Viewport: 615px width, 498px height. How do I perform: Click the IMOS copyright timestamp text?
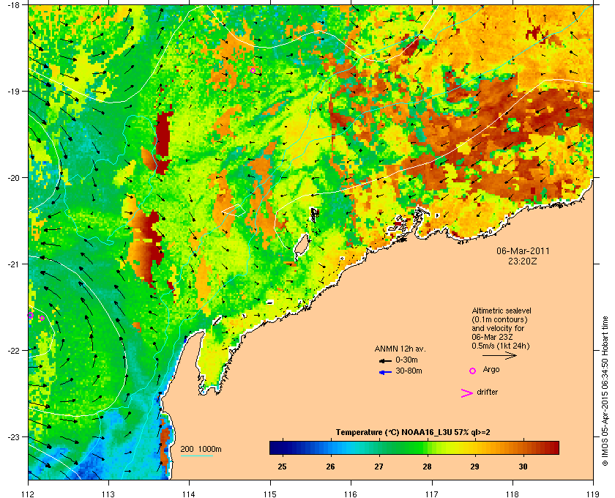point(605,392)
